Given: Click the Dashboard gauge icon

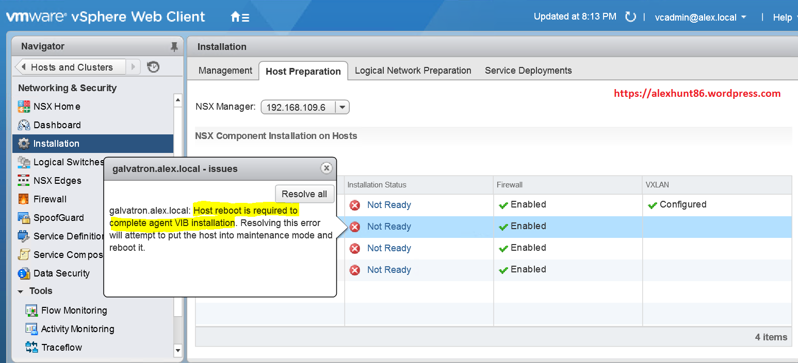Looking at the screenshot, I should pyautogui.click(x=24, y=125).
